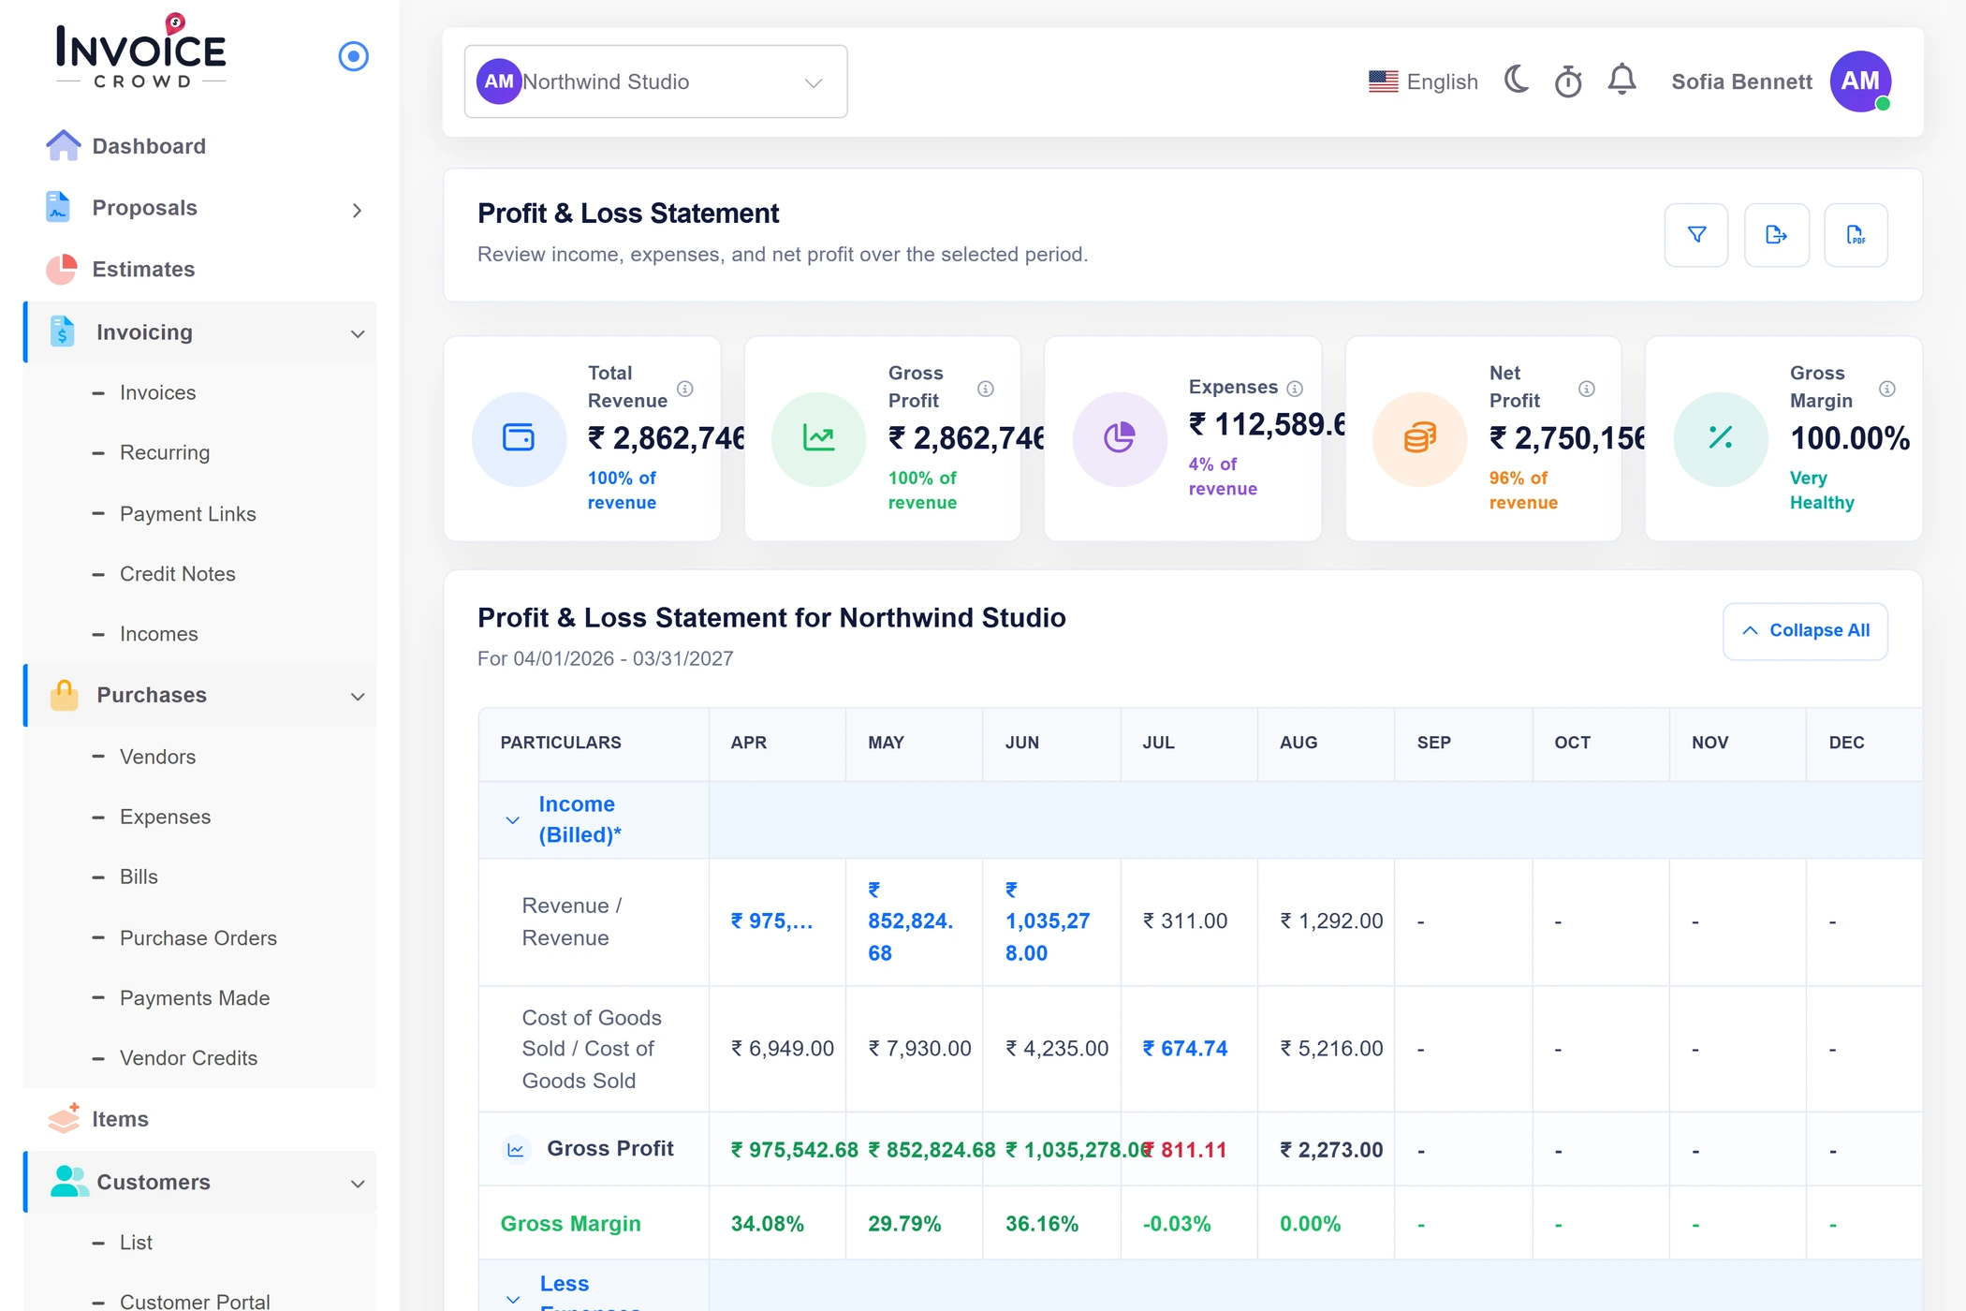Image resolution: width=1966 pixels, height=1311 pixels.
Task: Open Payments Made page
Action: coord(195,997)
